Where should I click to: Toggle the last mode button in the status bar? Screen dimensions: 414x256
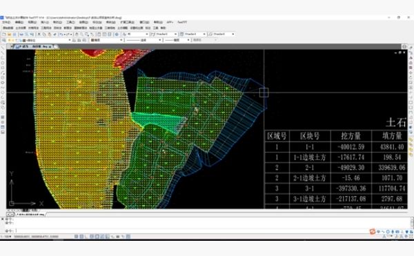point(128,237)
